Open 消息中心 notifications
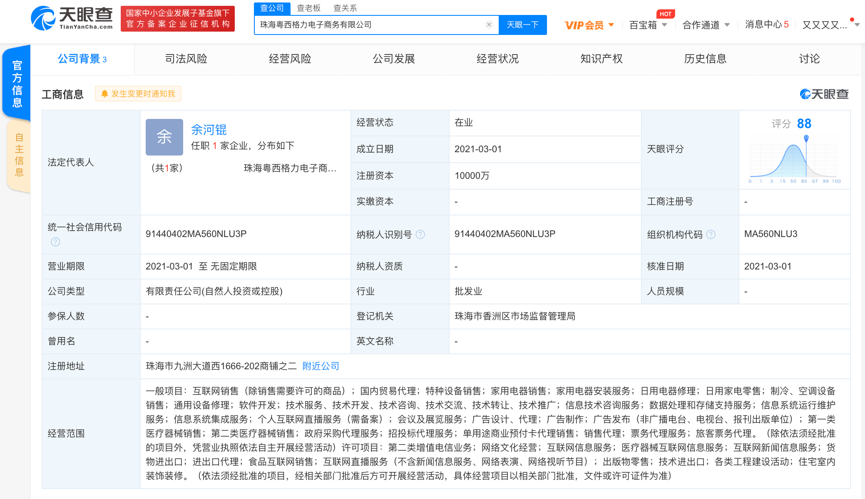Image resolution: width=865 pixels, height=499 pixels. click(x=767, y=25)
